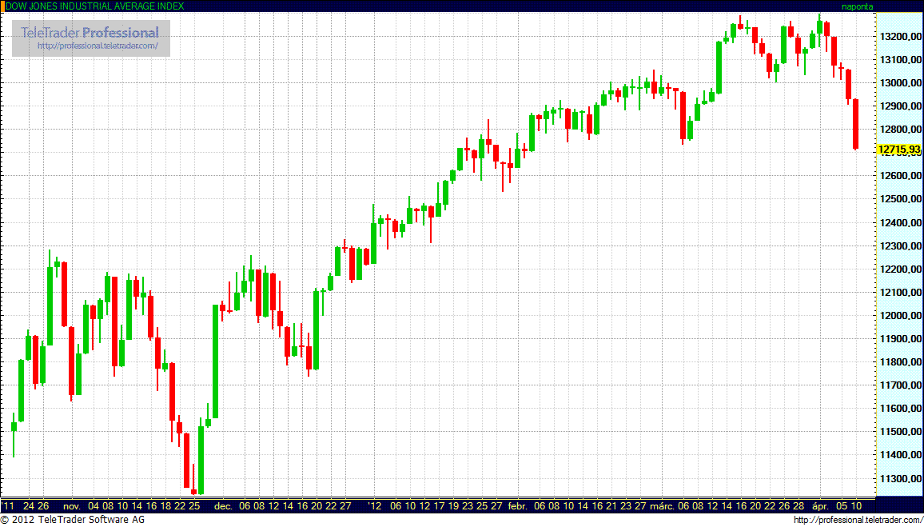Click the 'nov.' month label on the time axis
Screen dimensions: 924x527
tap(71, 506)
